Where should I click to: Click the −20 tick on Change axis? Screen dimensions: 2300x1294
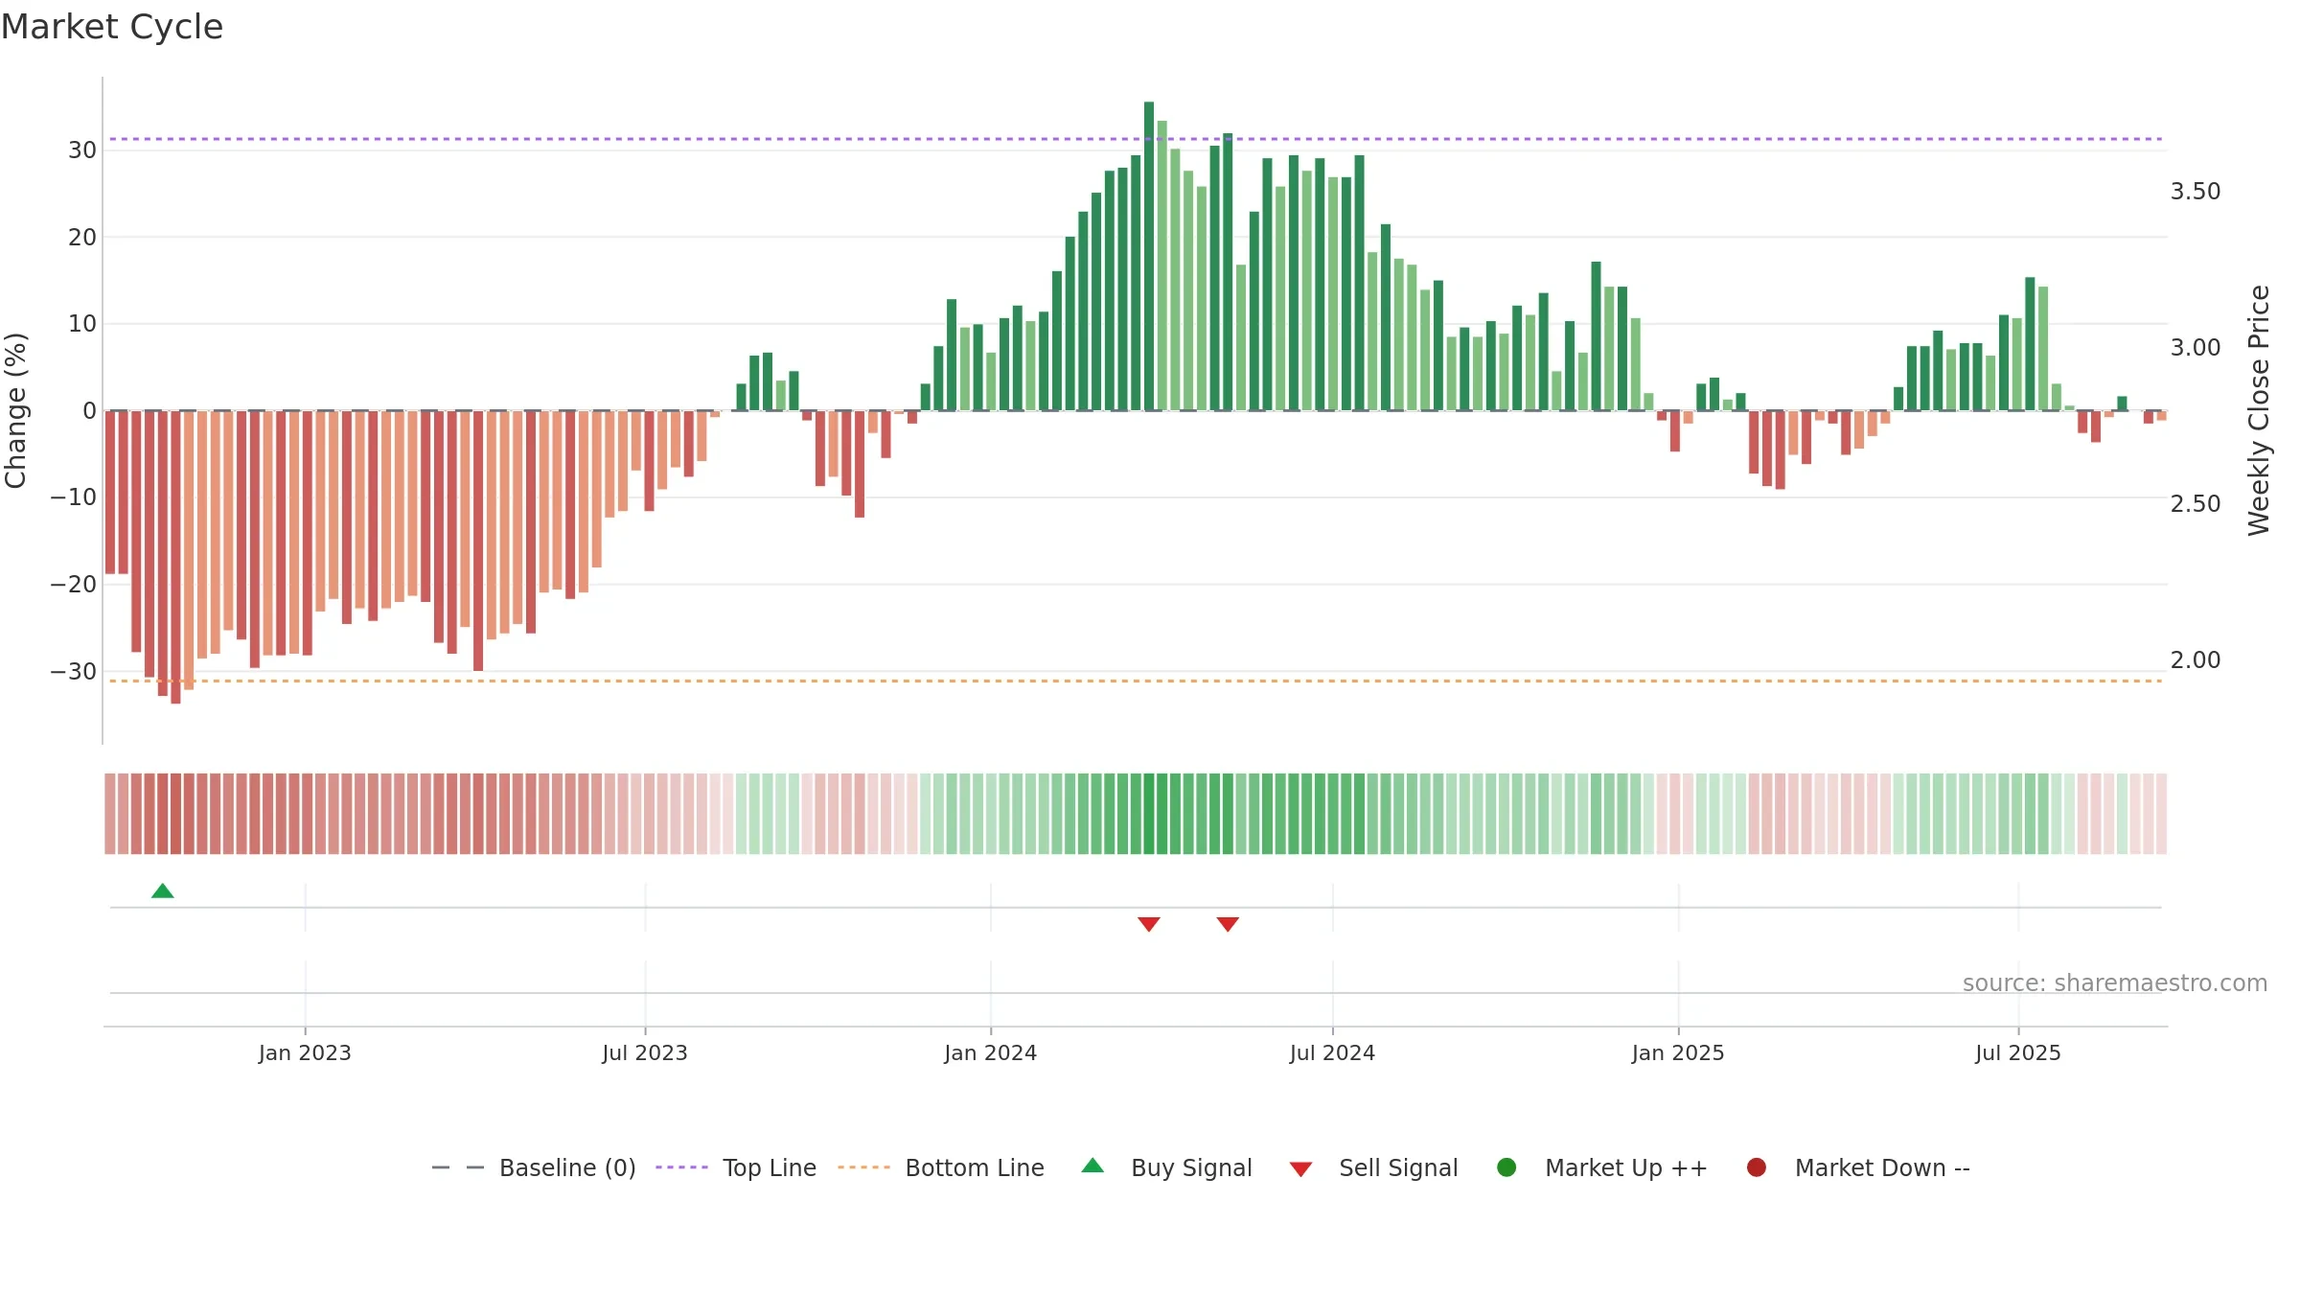[x=74, y=585]
